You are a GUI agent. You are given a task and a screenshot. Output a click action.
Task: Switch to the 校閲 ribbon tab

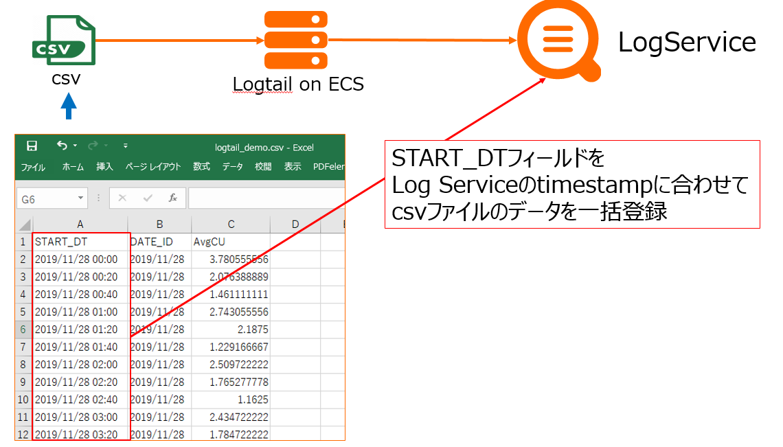[263, 167]
